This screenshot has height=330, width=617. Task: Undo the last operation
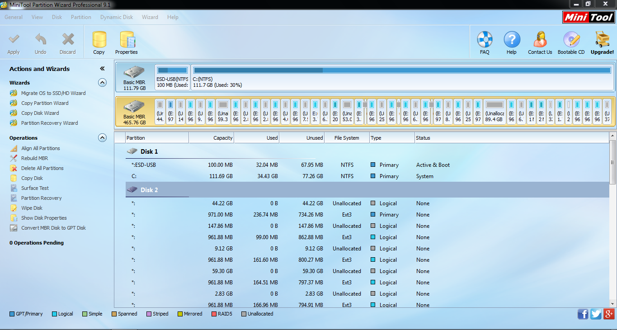point(41,44)
